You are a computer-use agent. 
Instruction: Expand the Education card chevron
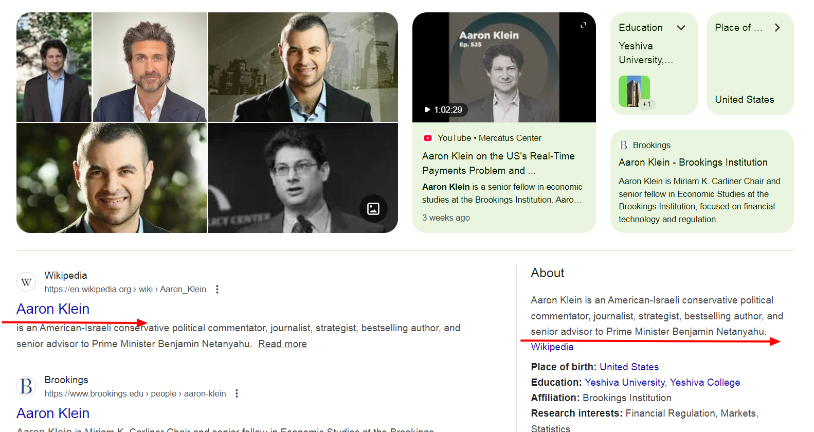(681, 27)
